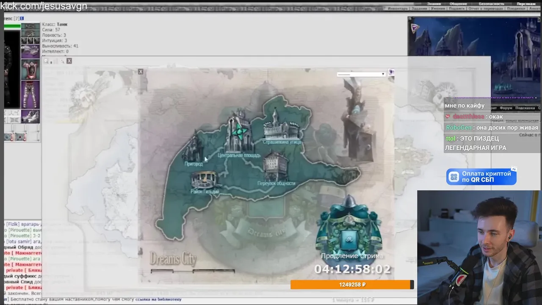Click the green character health bar

click(x=12, y=26)
